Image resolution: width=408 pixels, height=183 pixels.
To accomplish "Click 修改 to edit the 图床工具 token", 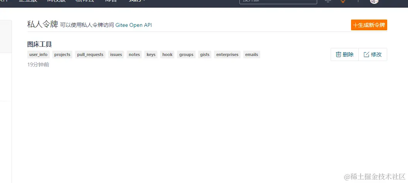I will pos(373,54).
